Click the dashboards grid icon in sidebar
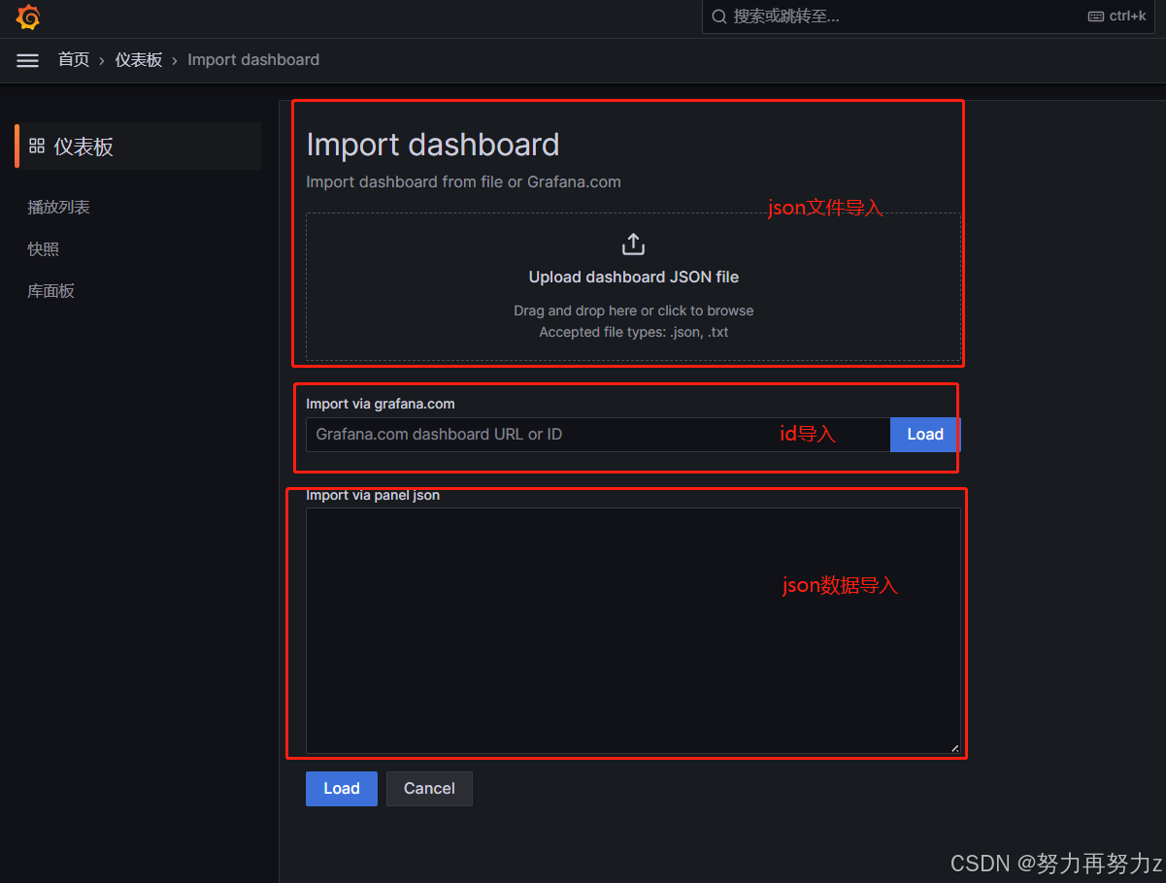1166x883 pixels. pos(37,147)
